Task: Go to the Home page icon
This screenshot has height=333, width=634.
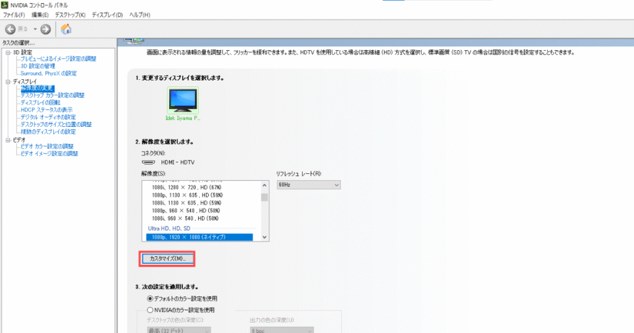Action: [66, 29]
